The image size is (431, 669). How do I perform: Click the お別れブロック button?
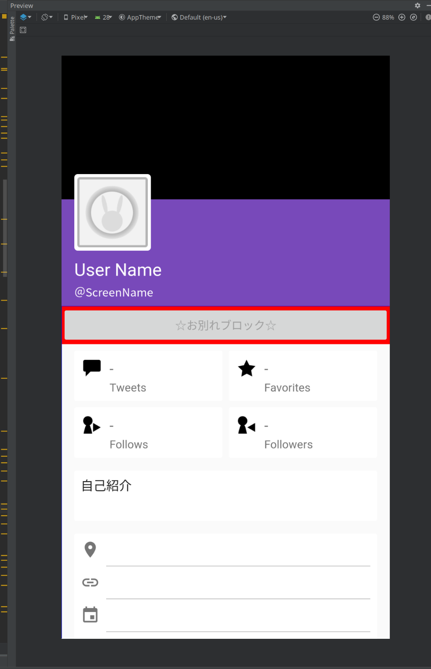225,325
